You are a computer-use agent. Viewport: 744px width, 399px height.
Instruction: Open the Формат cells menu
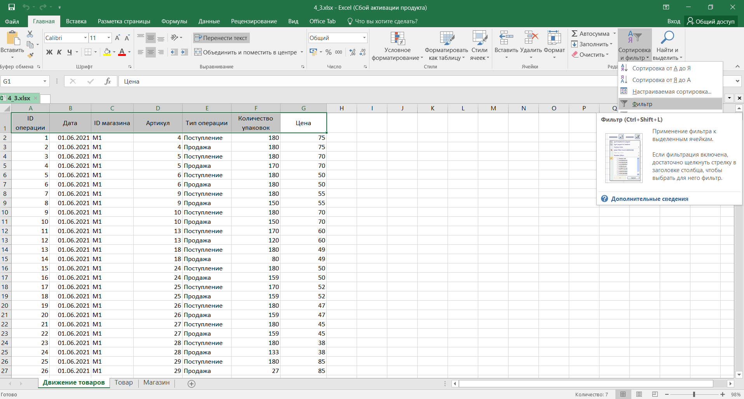click(554, 45)
